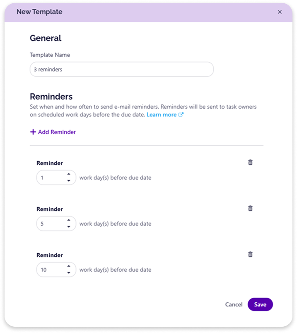Image resolution: width=297 pixels, height=333 pixels.
Task: Open the Learn more link
Action: [162, 114]
